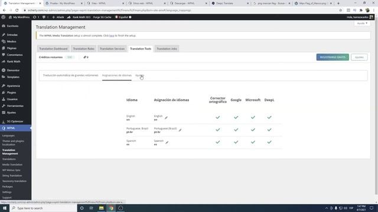The width and height of the screenshot is (378, 212).
Task: Open the Windows Start menu
Action: pos(5,208)
